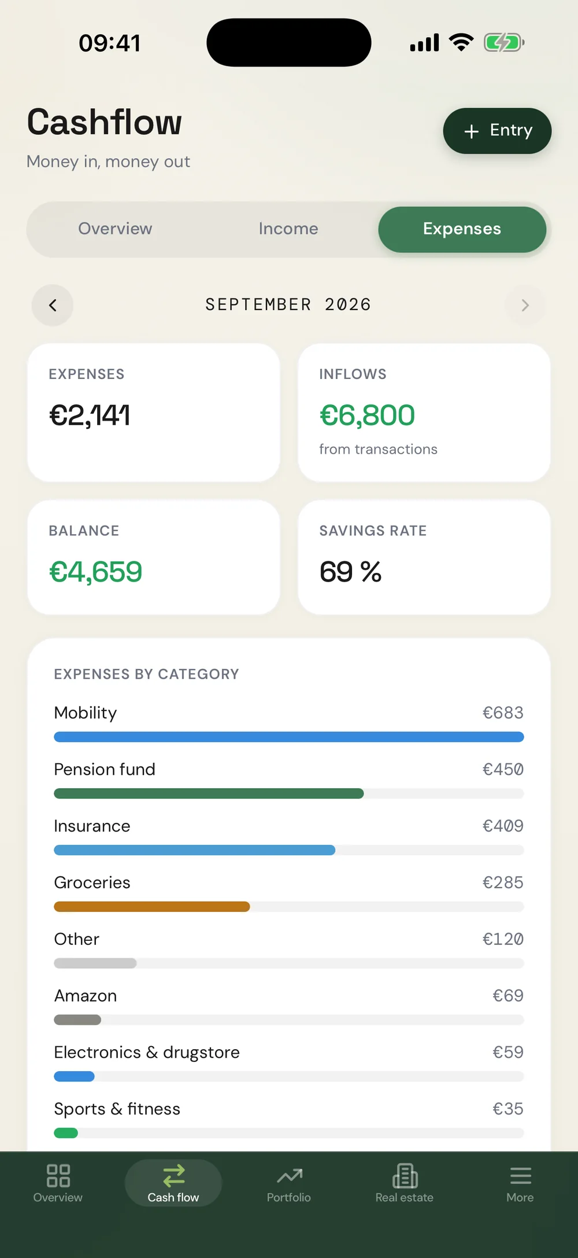Screen dimensions: 578x1258
Task: Go to next month with right chevron
Action: pos(525,305)
